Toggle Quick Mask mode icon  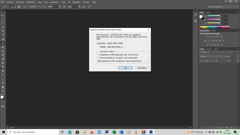[x=3, y=102]
